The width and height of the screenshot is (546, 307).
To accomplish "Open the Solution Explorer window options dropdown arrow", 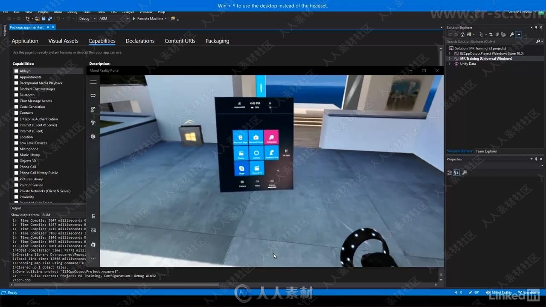I will click(531, 27).
